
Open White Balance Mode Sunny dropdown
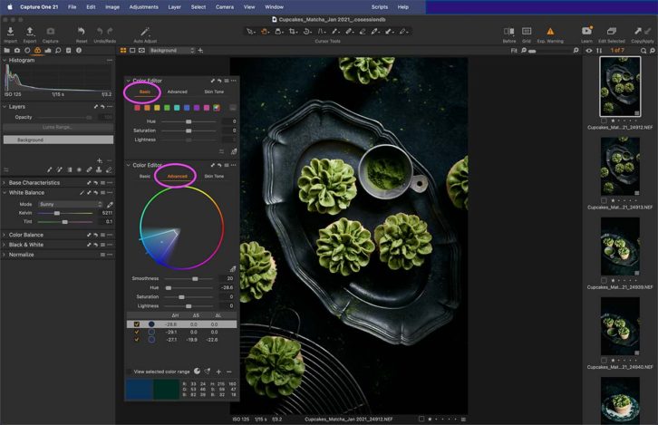71,204
